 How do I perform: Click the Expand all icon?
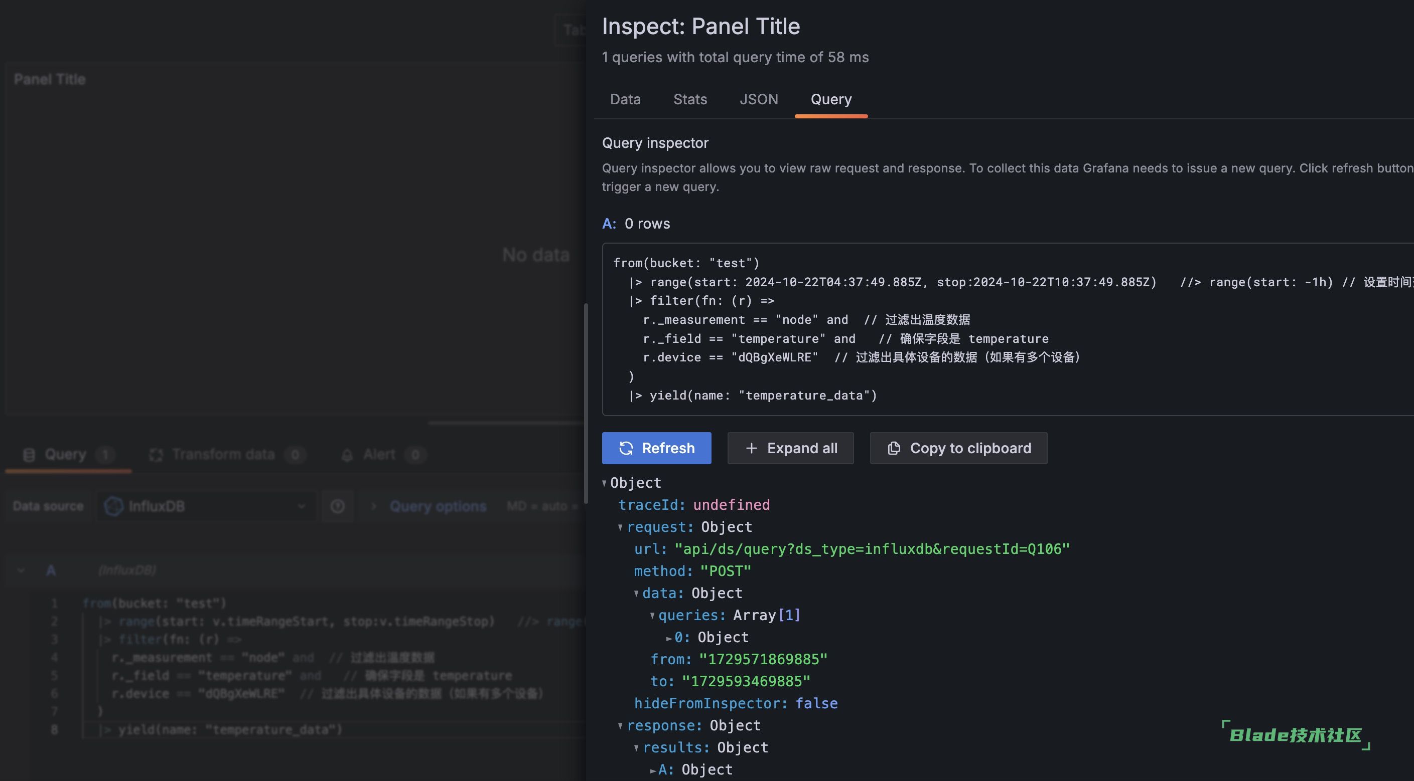[751, 447]
